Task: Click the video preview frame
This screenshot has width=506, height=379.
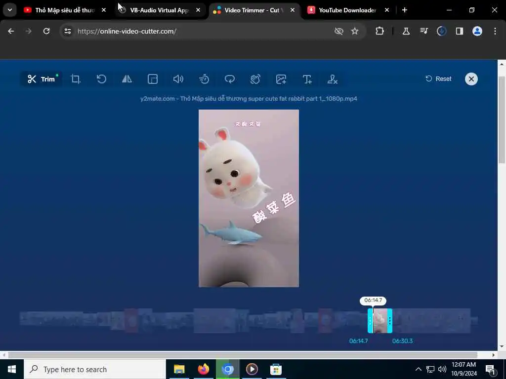Action: tap(249, 198)
